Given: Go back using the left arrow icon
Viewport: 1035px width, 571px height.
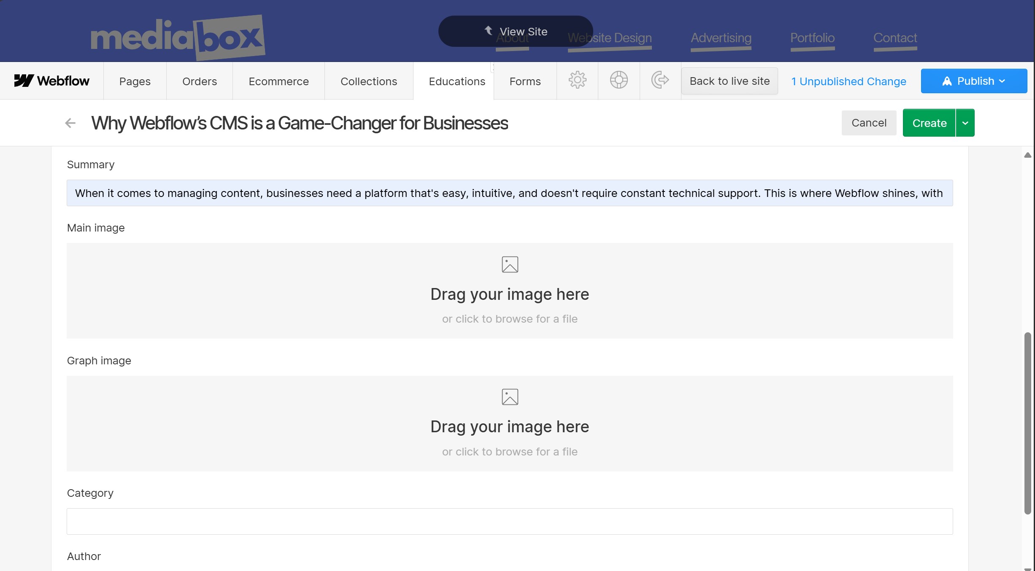Looking at the screenshot, I should (x=70, y=123).
